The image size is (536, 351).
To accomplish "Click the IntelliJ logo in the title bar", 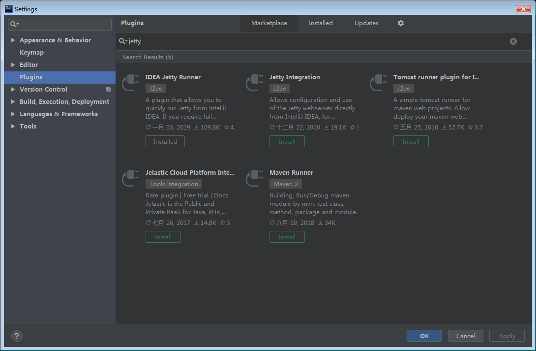I will coord(8,8).
